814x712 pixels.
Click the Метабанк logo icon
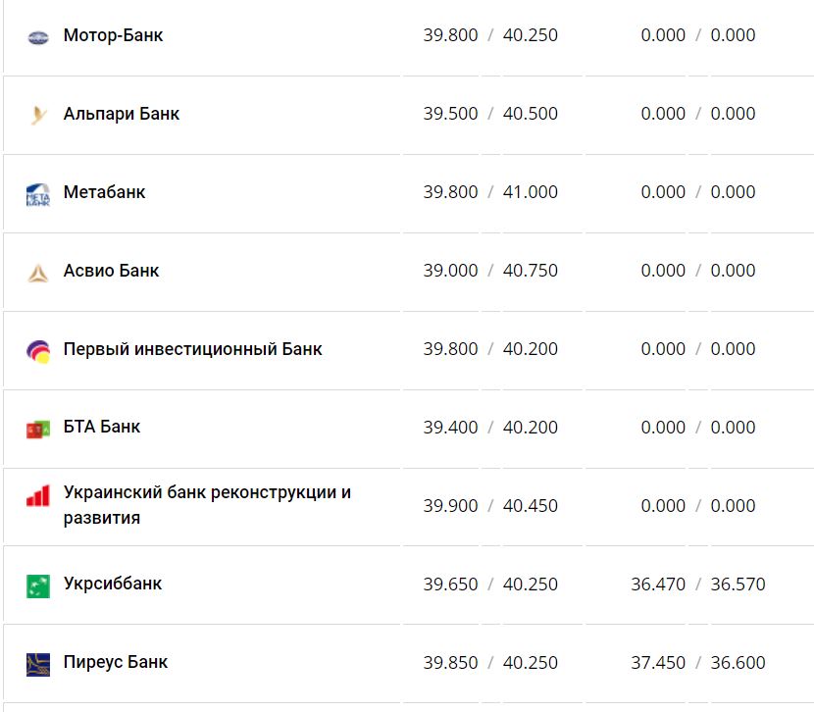(37, 194)
